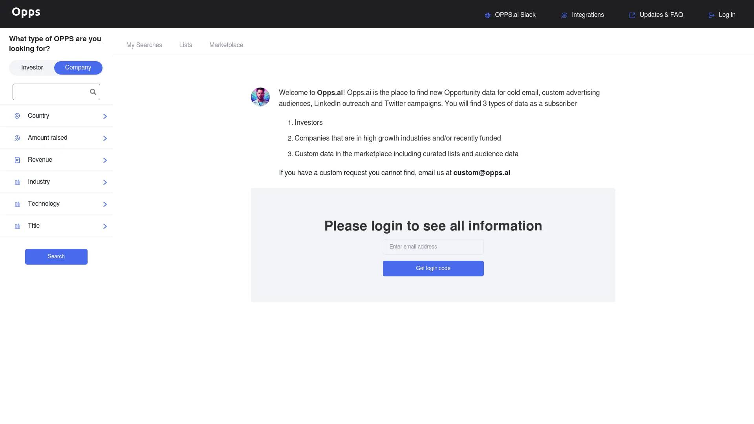Click the 'What type of OPPS' sidebar heading
Image resolution: width=754 pixels, height=424 pixels.
(x=55, y=44)
